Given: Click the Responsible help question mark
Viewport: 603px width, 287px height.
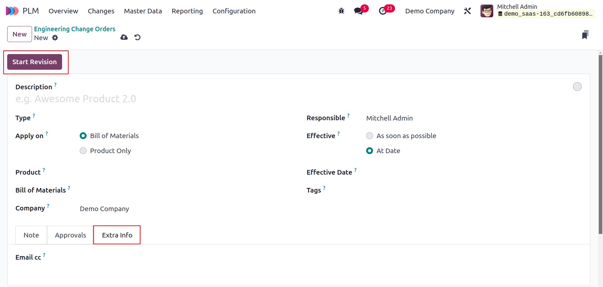Looking at the screenshot, I should pos(348,116).
